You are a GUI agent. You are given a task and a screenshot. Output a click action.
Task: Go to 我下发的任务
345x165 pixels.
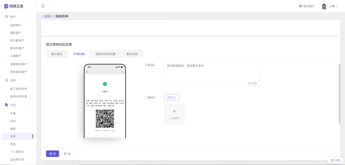[x=19, y=89]
